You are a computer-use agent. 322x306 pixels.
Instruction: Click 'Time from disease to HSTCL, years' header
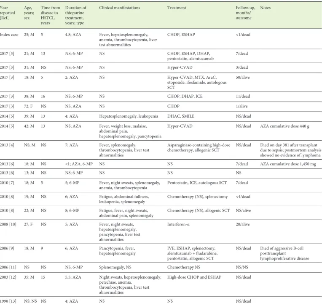[50, 15]
